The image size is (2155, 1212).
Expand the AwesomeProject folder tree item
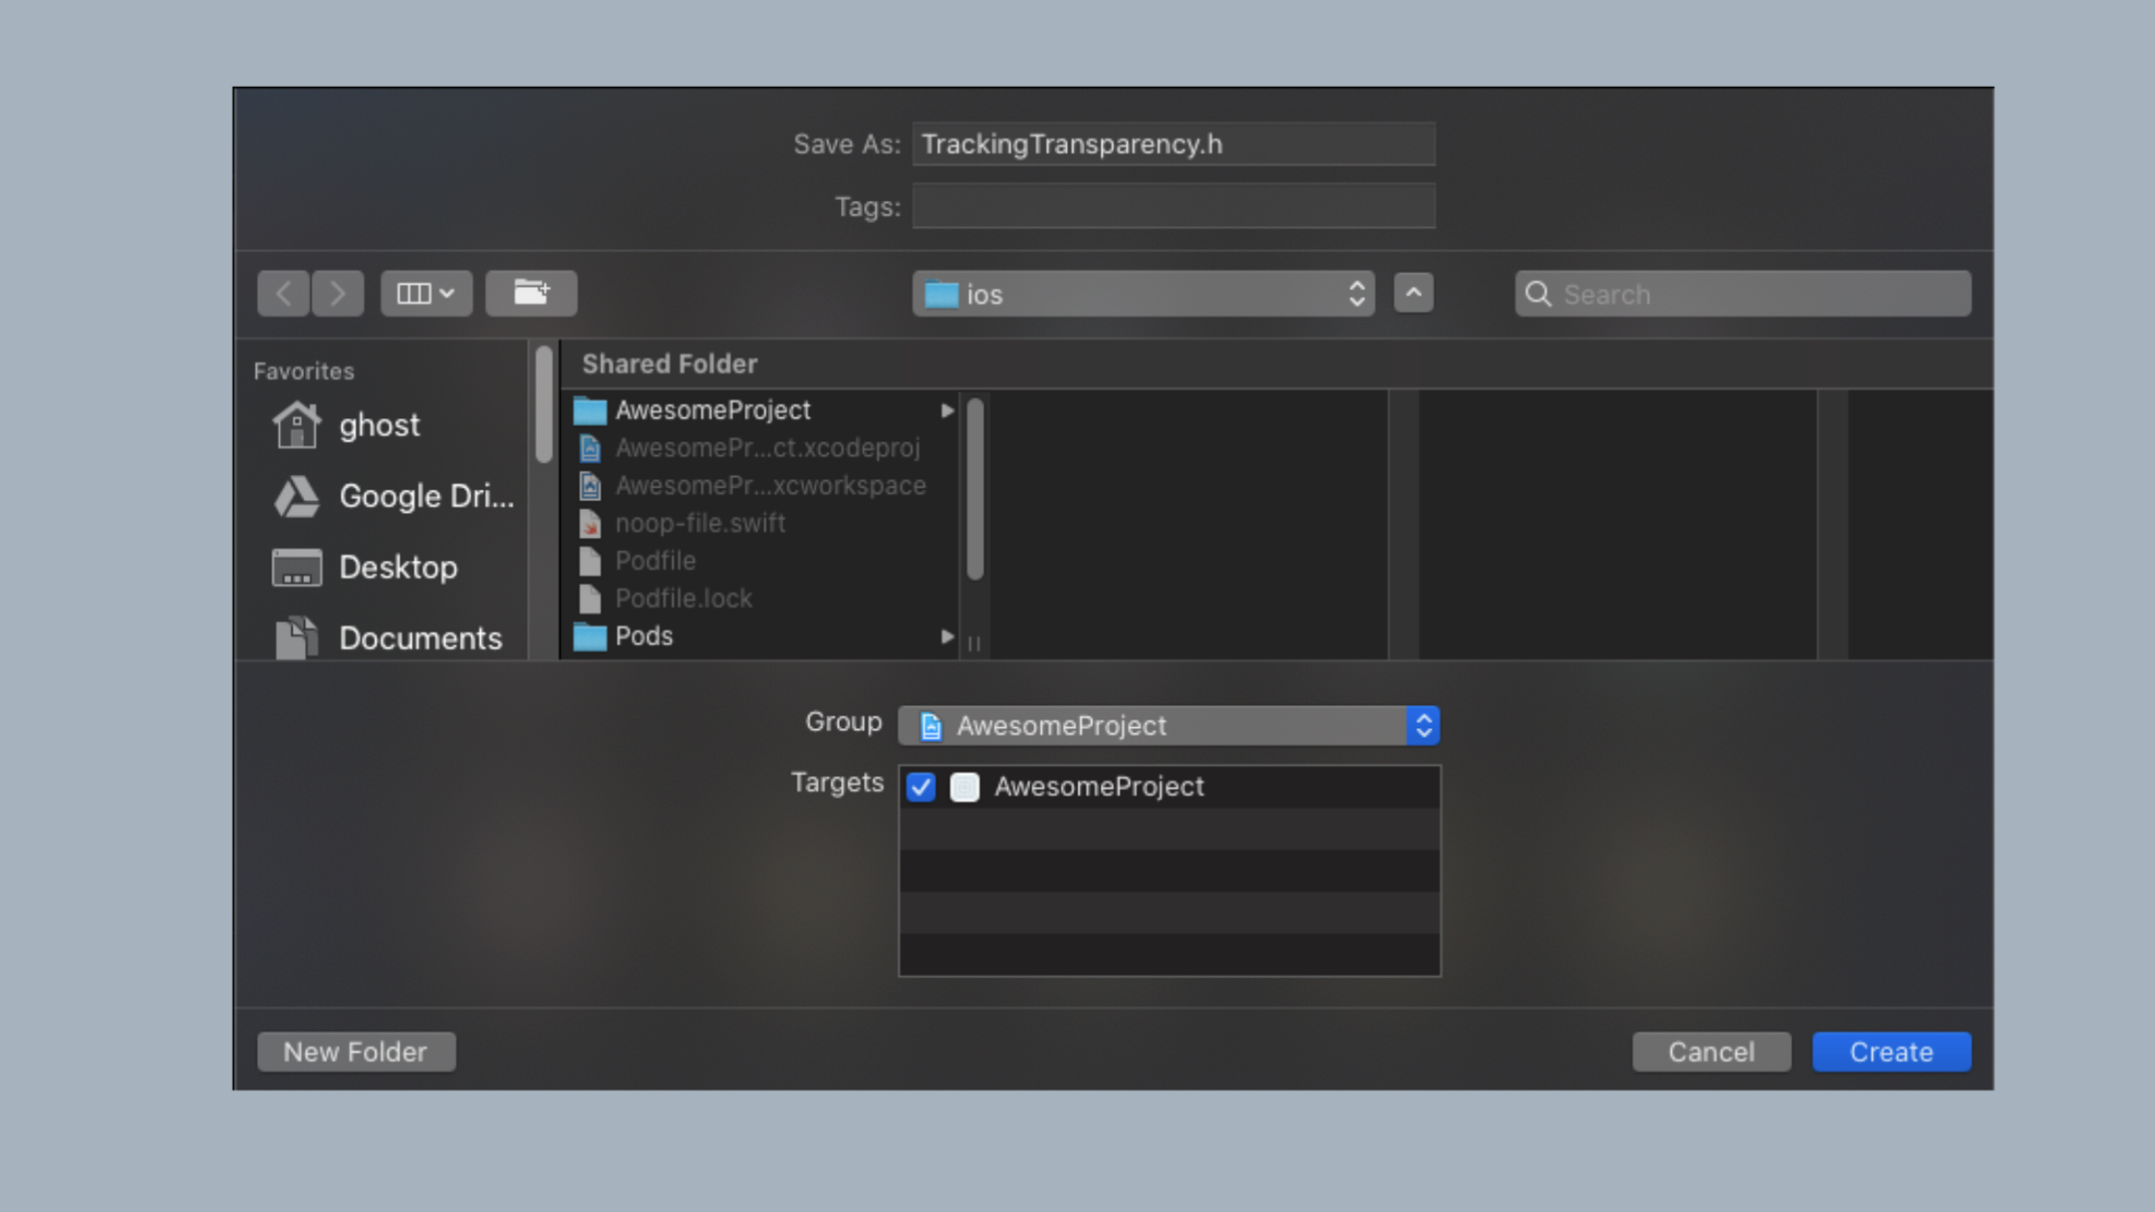coord(947,409)
